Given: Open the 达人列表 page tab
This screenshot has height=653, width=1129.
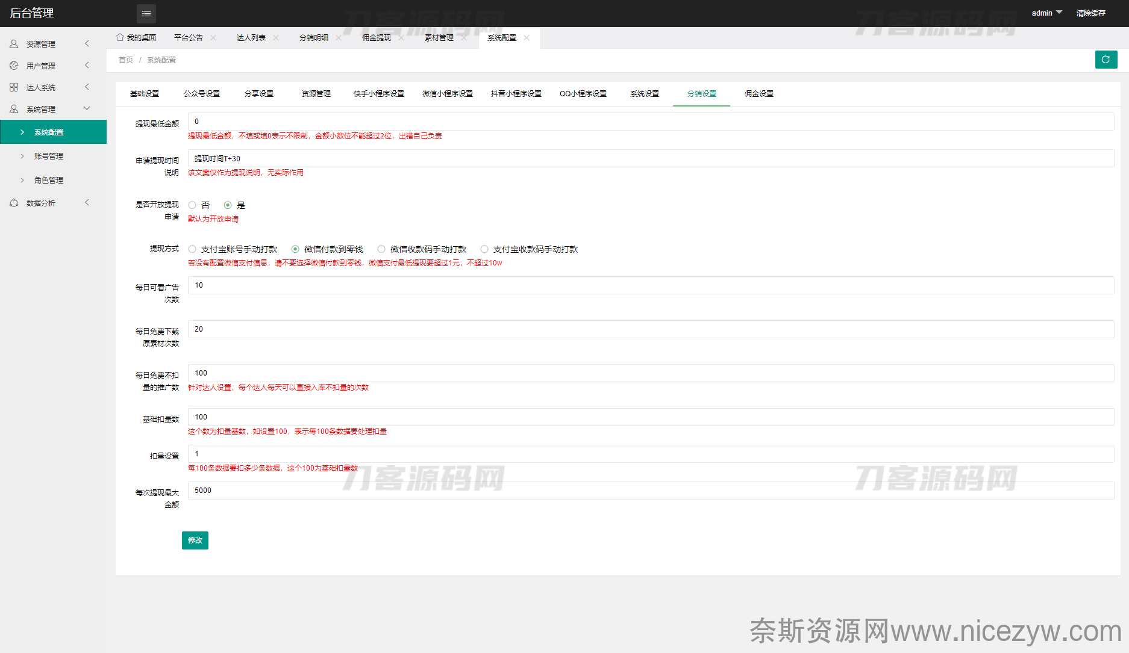Looking at the screenshot, I should pos(251,37).
